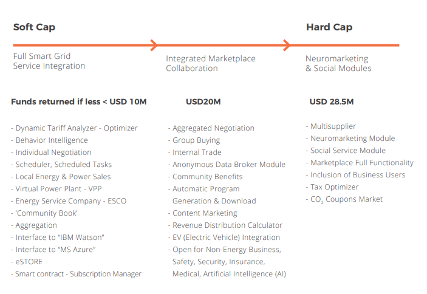
Task: Select the Soft Cap heading
Action: tap(34, 27)
